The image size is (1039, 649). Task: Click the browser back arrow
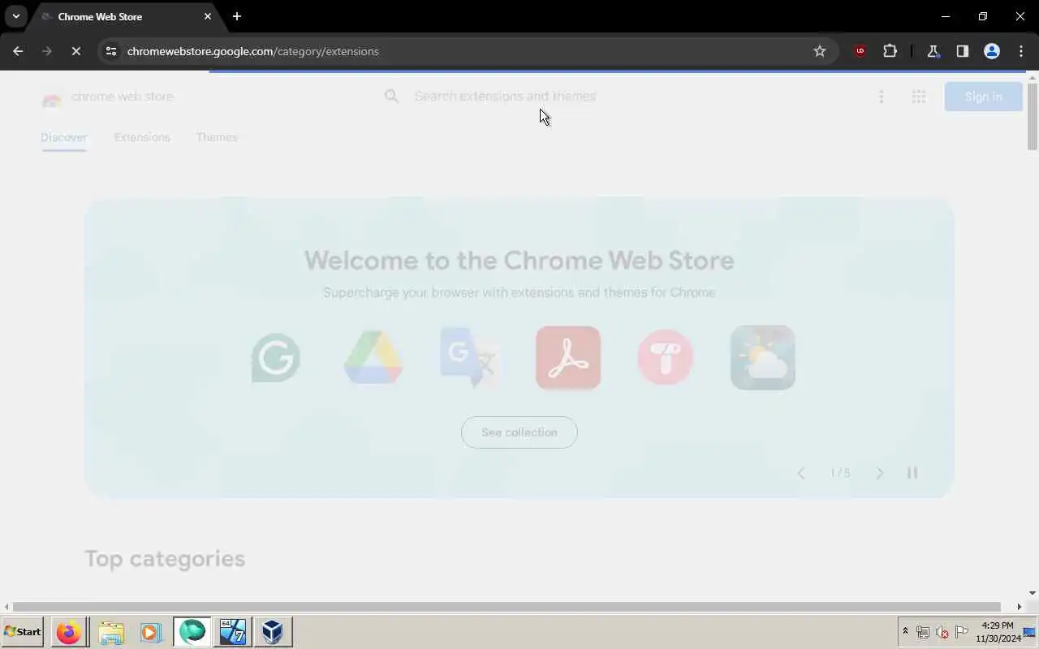pos(18,51)
